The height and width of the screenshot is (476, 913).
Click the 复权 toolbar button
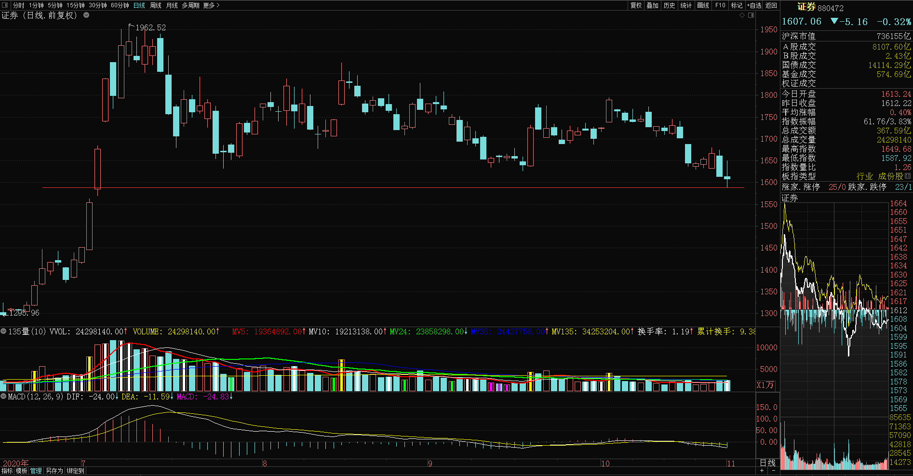[636, 5]
